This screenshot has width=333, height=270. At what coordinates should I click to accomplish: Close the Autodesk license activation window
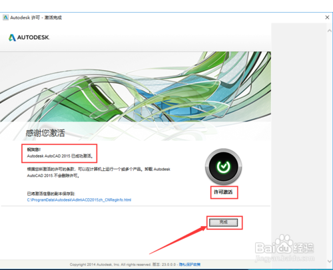coord(327,17)
